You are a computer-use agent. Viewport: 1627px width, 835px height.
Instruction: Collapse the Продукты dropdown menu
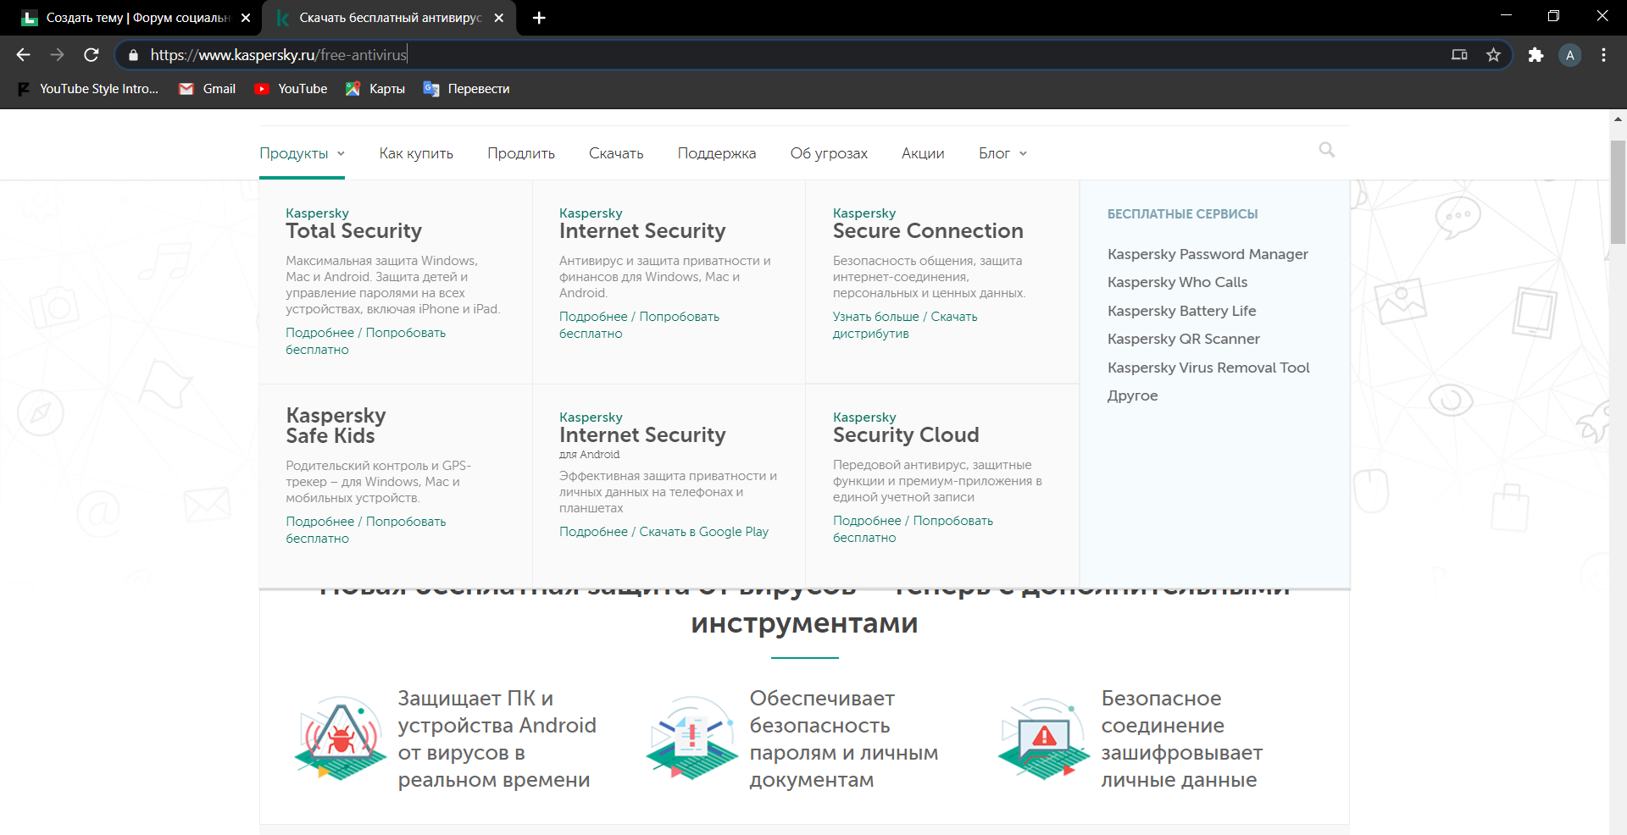coord(302,153)
